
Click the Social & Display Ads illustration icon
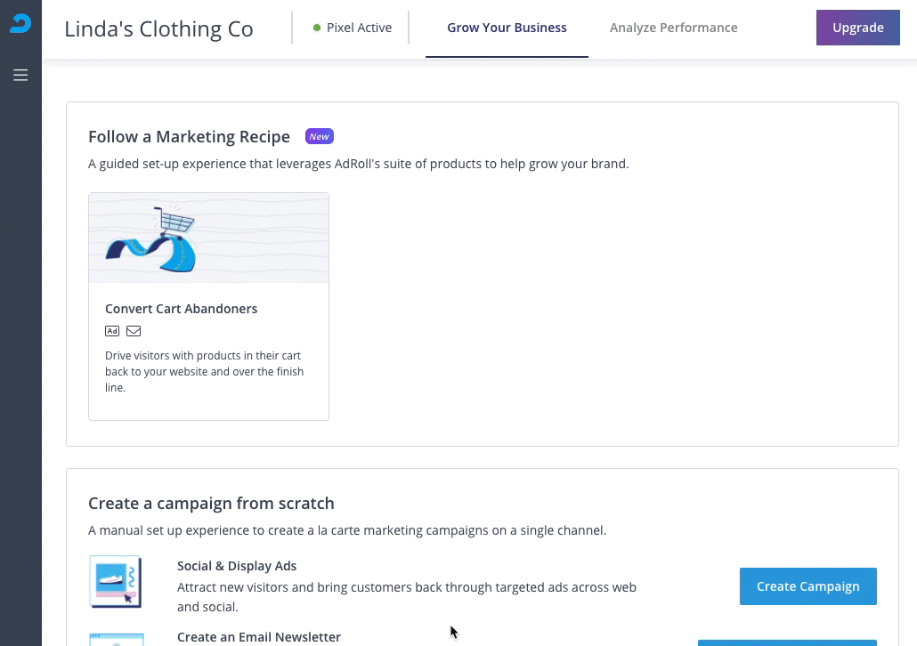click(x=116, y=582)
